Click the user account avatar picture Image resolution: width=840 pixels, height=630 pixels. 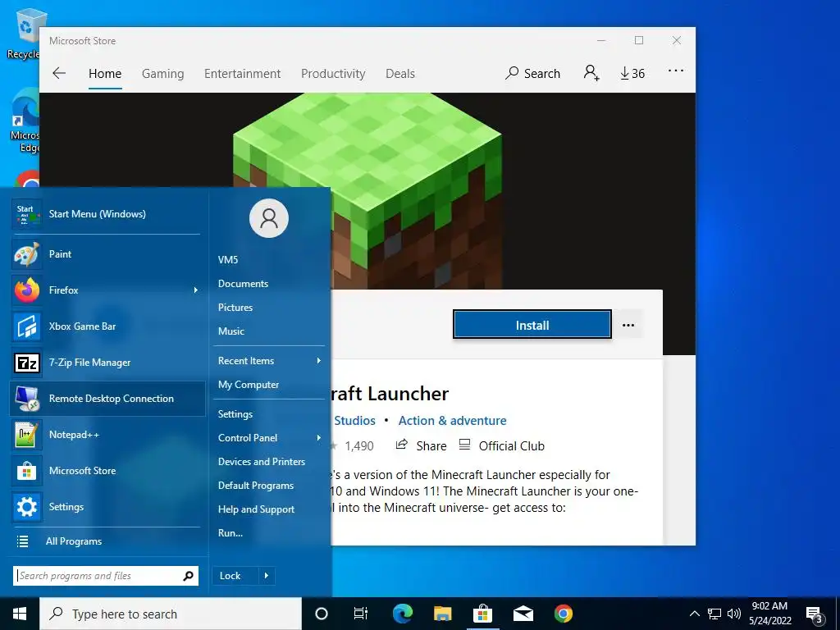[269, 218]
